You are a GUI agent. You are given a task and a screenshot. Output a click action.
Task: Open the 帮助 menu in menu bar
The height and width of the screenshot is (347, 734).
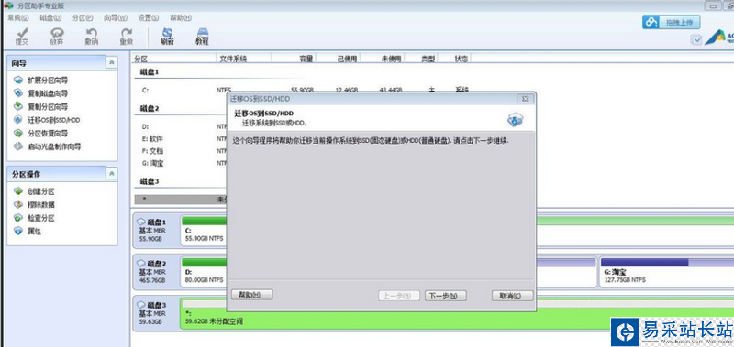[x=181, y=17]
